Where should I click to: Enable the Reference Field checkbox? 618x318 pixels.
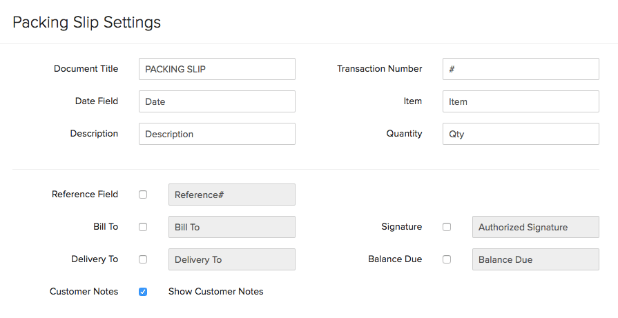click(x=143, y=195)
